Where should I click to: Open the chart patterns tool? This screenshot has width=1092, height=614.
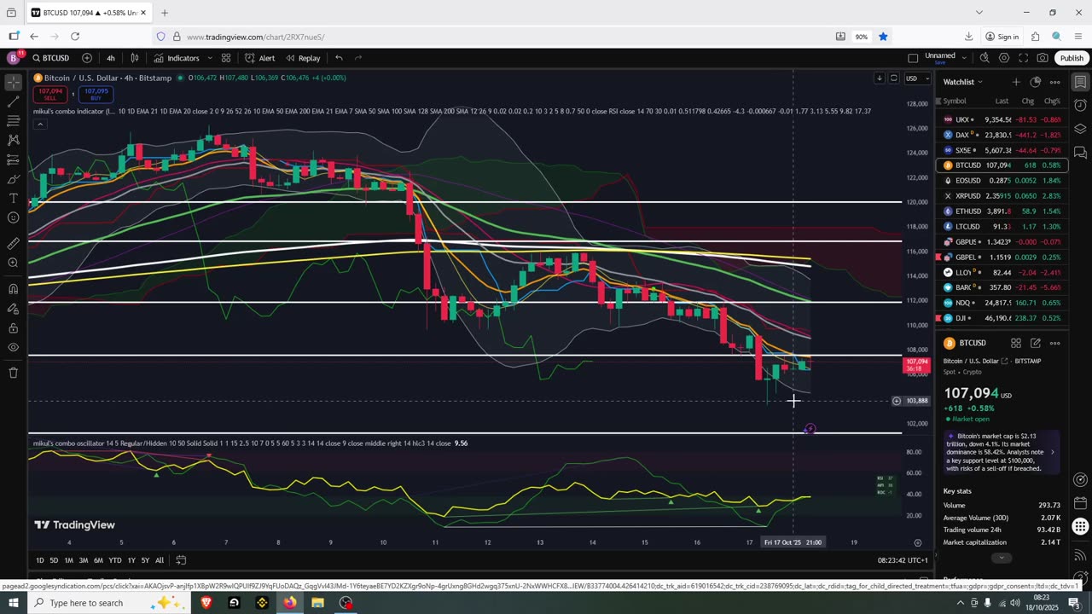coord(14,140)
